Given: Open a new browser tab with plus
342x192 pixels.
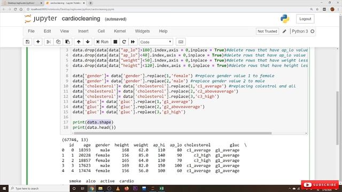Looking at the screenshot, I should (x=90, y=3).
